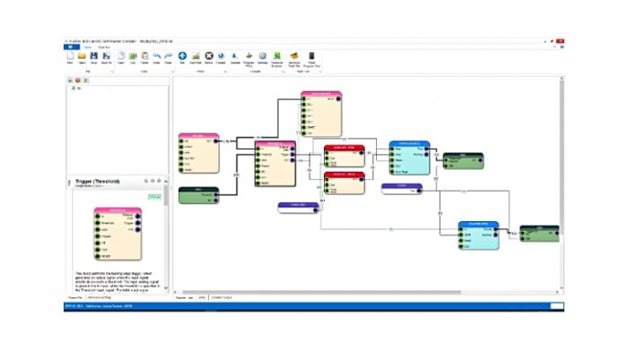The image size is (628, 349).
Task: Expand the File ribbon group launcher
Action: click(x=112, y=72)
